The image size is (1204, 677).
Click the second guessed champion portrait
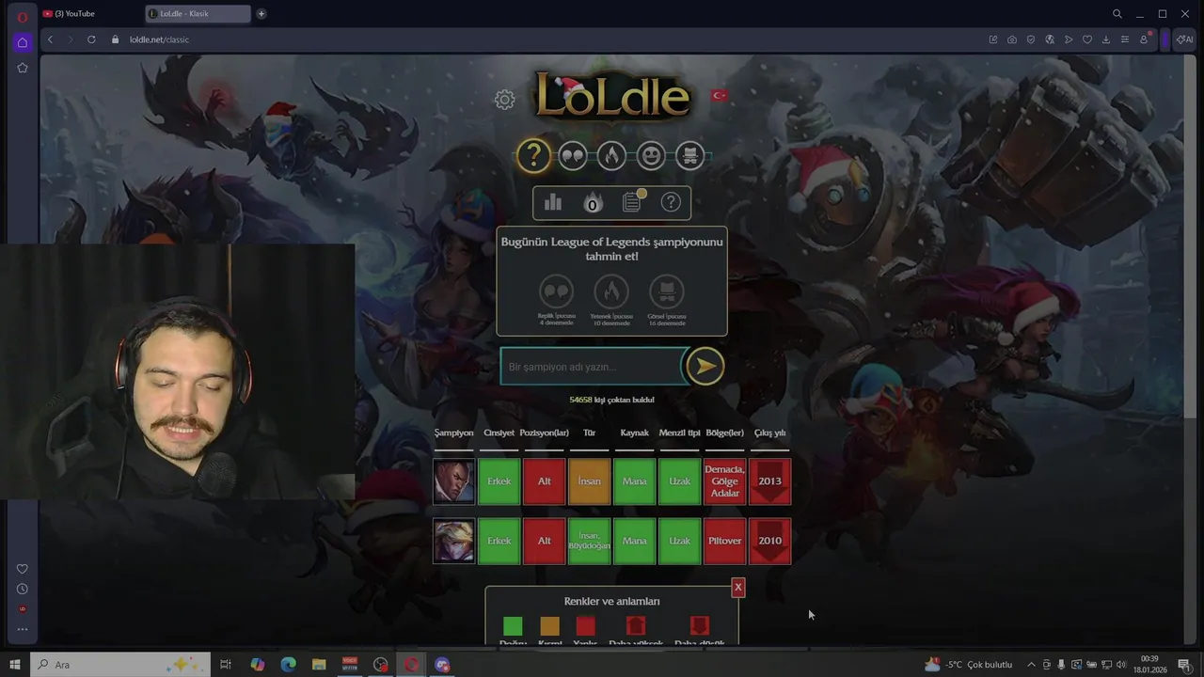[x=453, y=541]
